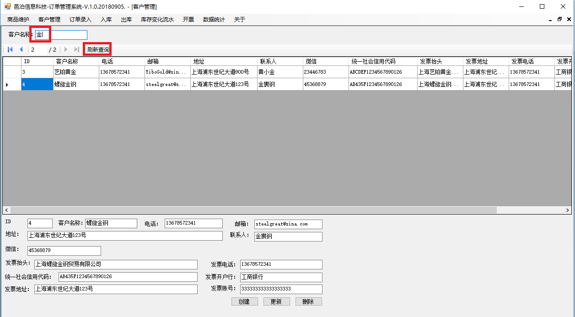The height and width of the screenshot is (317, 575).
Task: Focus the 客户名称 search field at top
Action: 61,35
